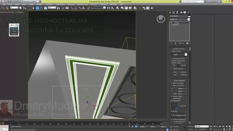The height and width of the screenshot is (131, 233).
Task: Click Remove Modifier from the Stack
Action: (x=183, y=43)
